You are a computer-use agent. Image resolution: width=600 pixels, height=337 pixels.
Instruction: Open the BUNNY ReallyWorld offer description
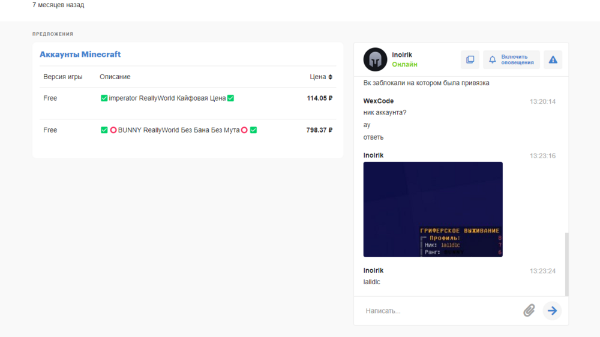point(178,130)
